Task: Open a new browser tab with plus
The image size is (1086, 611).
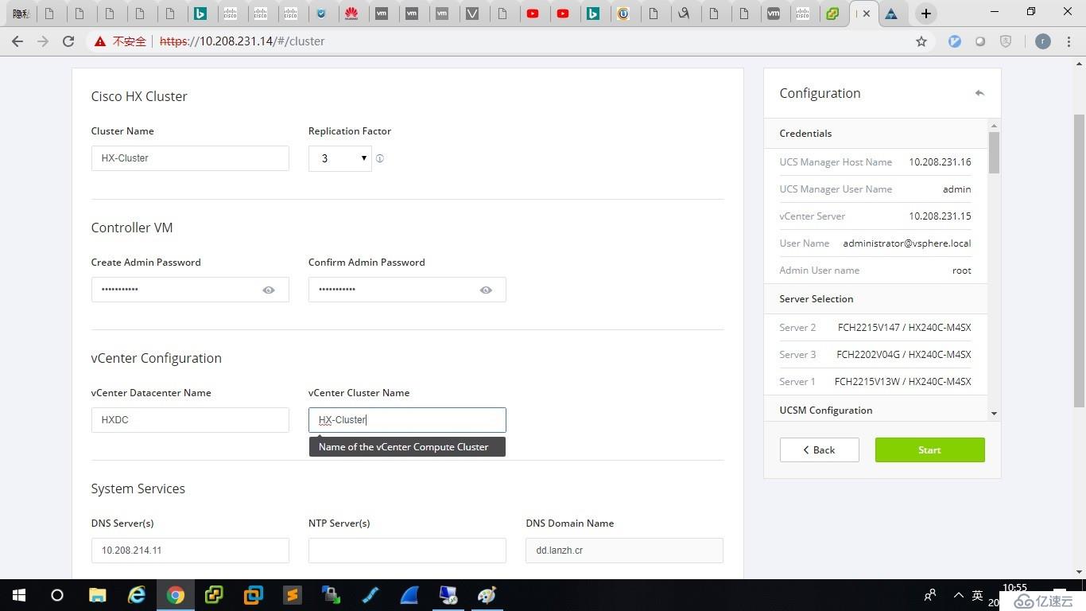Action: (x=925, y=14)
